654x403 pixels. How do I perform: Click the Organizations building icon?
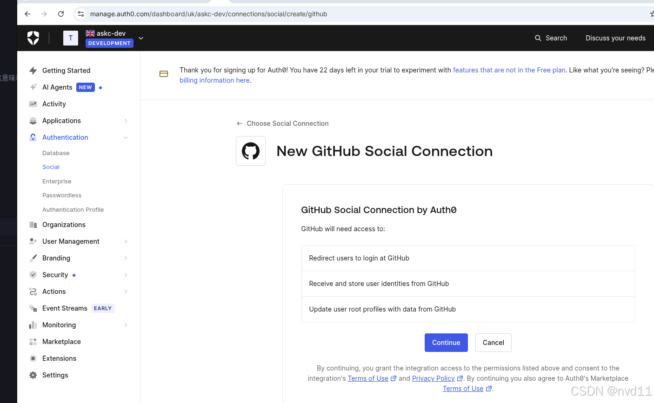[33, 225]
